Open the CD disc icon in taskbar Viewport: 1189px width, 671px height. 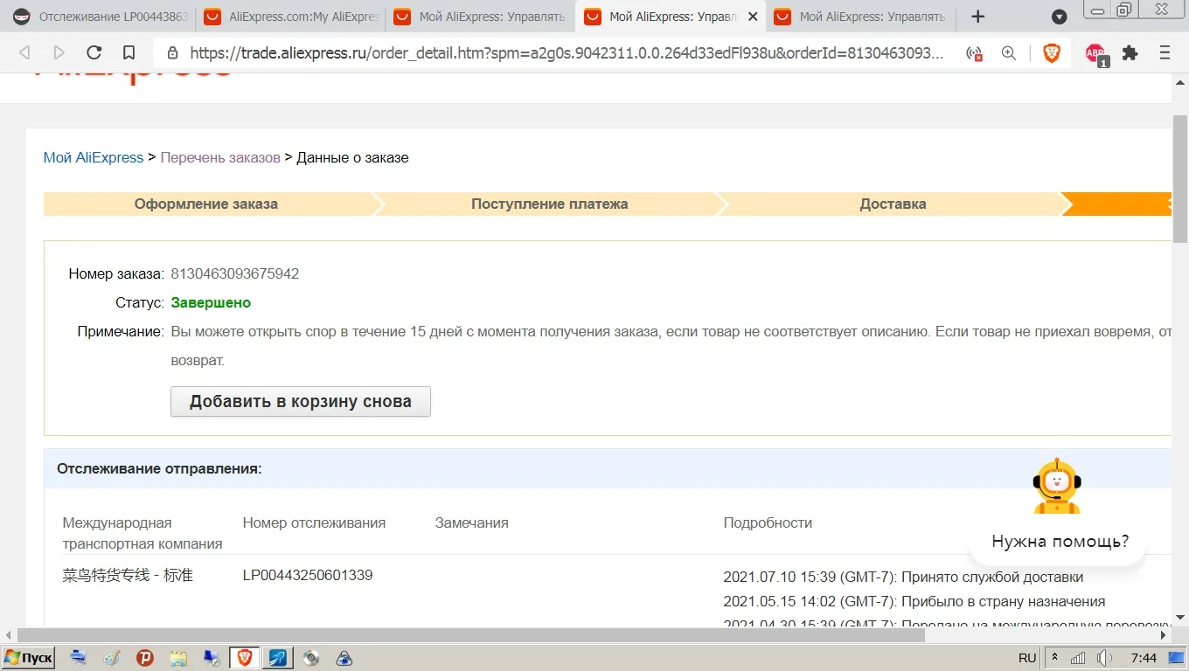311,658
